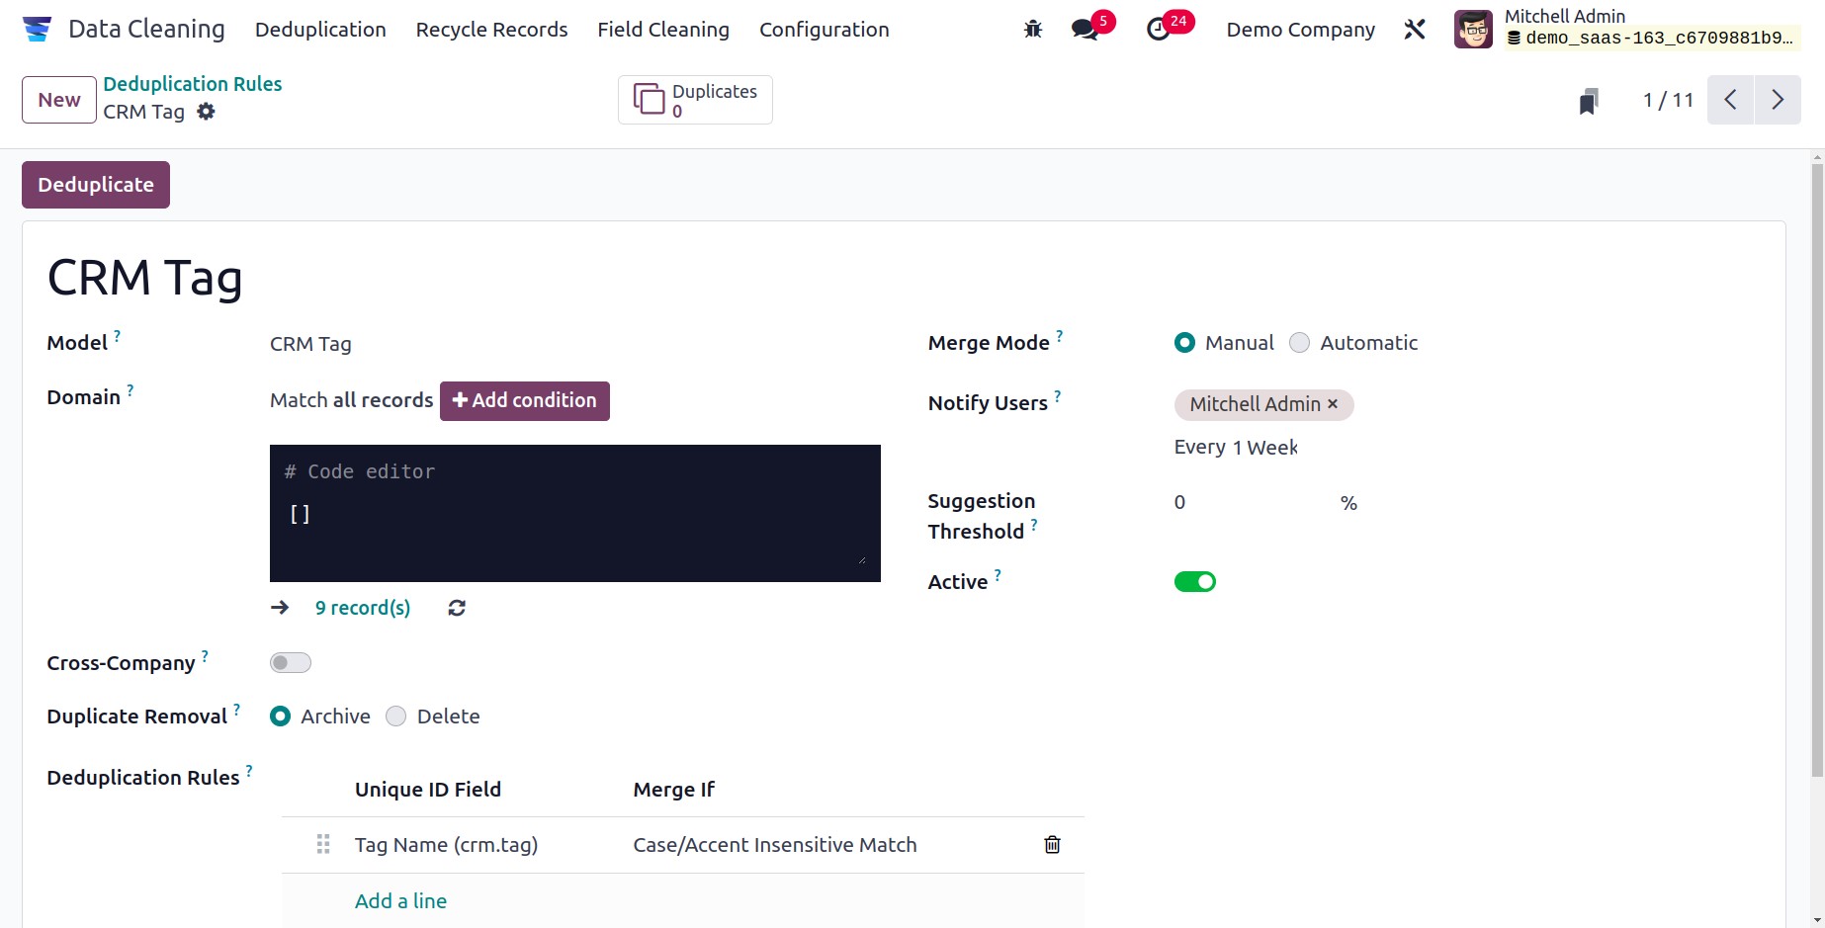Refresh the matched records count
The width and height of the screenshot is (1825, 928).
456,608
